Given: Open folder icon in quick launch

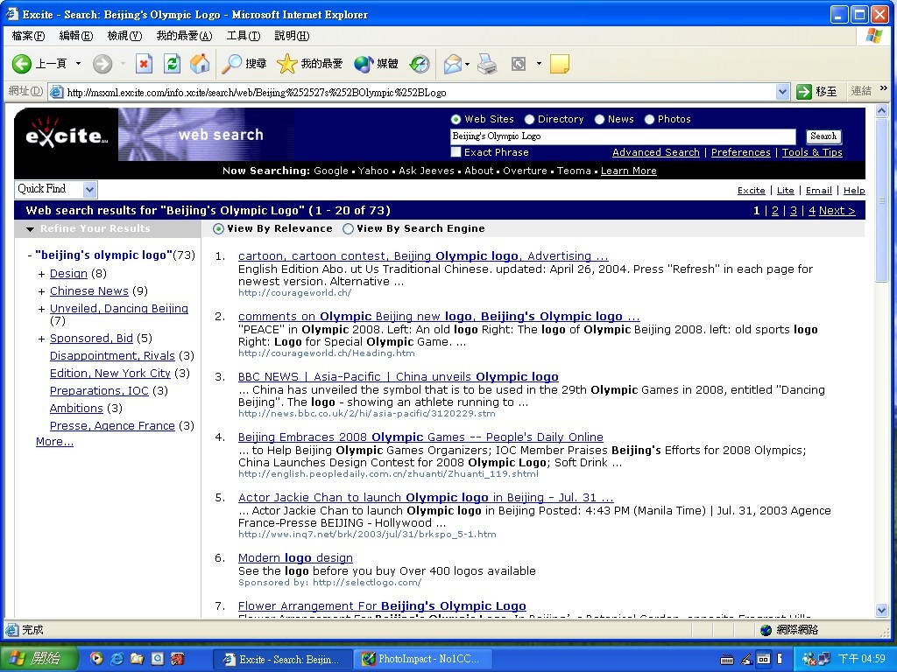Looking at the screenshot, I should [137, 658].
